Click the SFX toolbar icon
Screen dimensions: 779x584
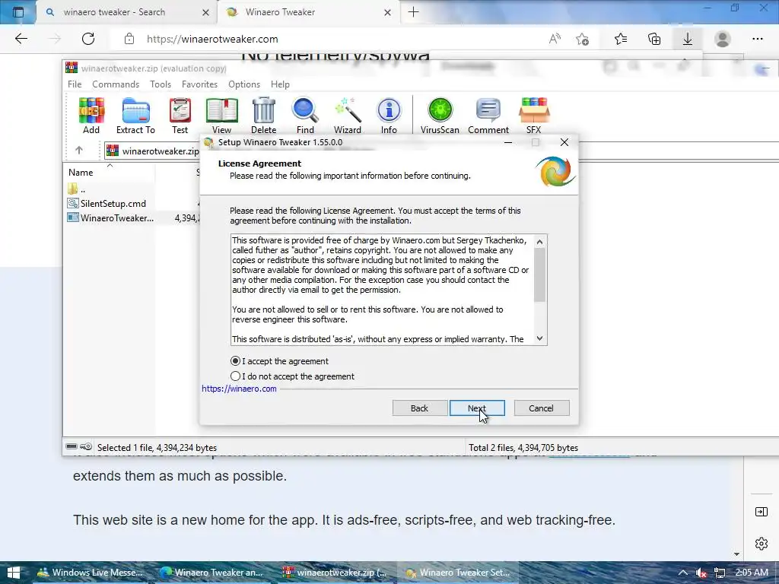tap(533, 116)
